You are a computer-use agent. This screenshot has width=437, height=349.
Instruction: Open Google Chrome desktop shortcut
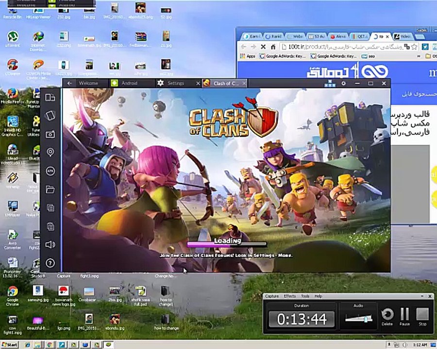click(x=12, y=296)
